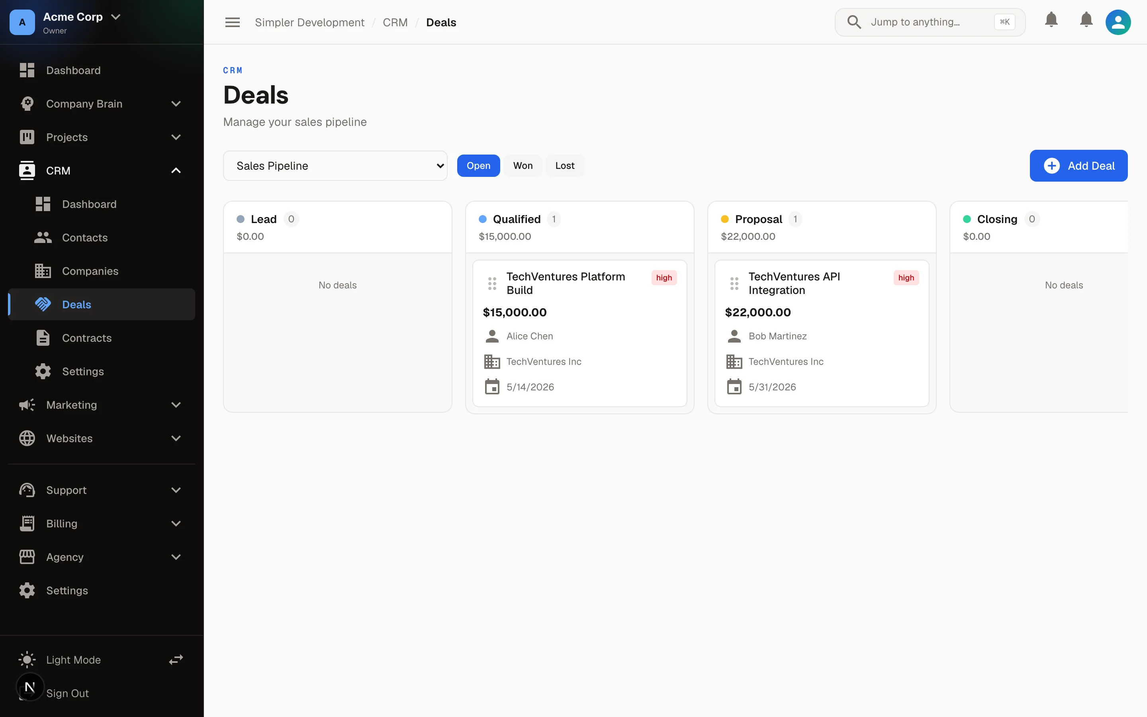Open CRM Dashboard submenu item
The height and width of the screenshot is (717, 1147).
point(102,204)
